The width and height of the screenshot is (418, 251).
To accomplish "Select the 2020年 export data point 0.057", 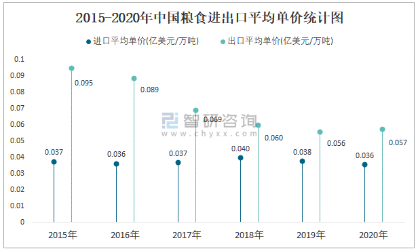I will tap(382, 130).
